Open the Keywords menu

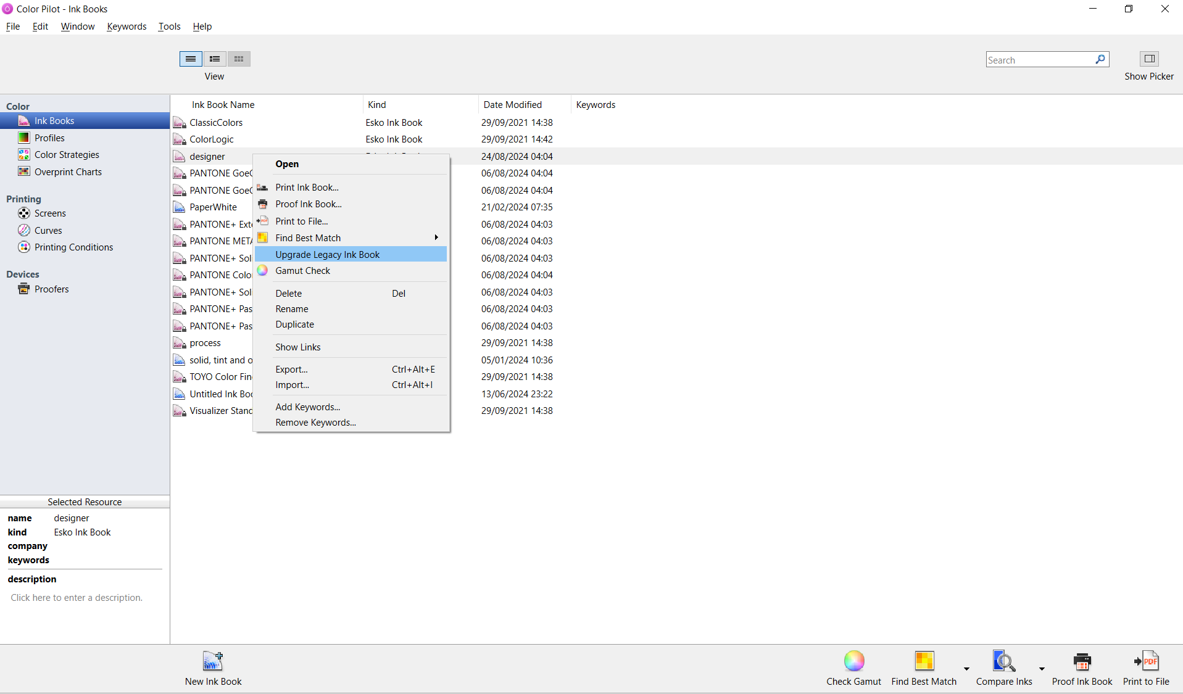click(126, 26)
